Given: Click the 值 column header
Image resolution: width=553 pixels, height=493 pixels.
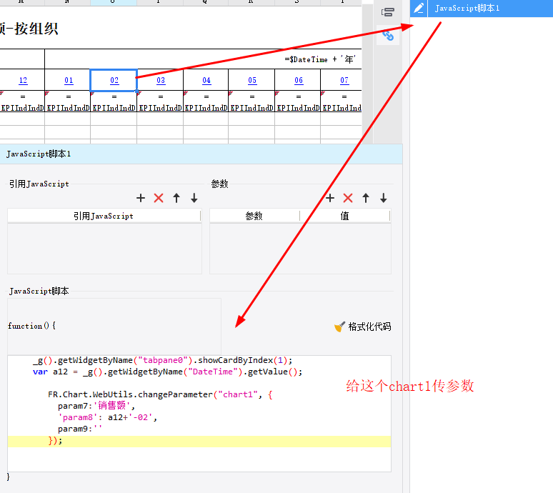Looking at the screenshot, I should click(x=345, y=216).
